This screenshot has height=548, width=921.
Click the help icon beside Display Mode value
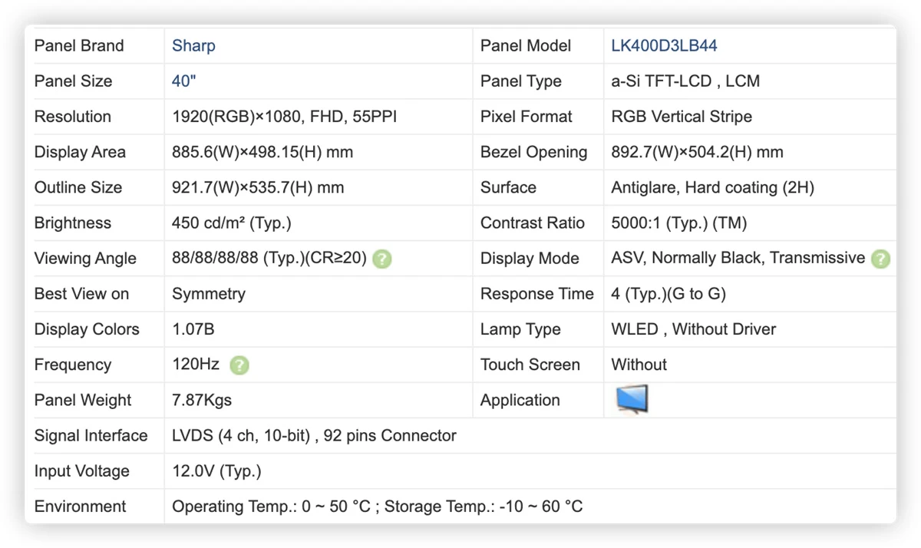click(x=880, y=259)
